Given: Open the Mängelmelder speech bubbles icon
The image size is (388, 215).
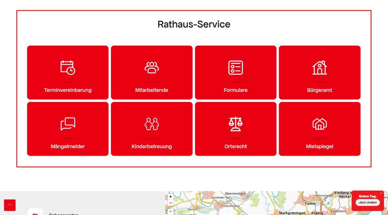Looking at the screenshot, I should coord(68,124).
